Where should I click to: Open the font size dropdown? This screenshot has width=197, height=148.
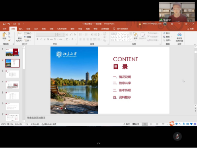[x=64, y=35]
